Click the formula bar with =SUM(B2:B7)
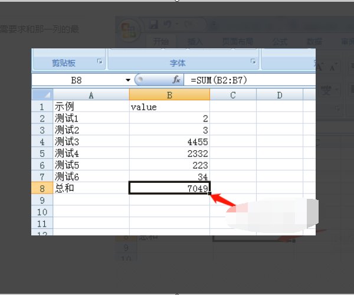This screenshot has height=295, width=354. (x=250, y=80)
